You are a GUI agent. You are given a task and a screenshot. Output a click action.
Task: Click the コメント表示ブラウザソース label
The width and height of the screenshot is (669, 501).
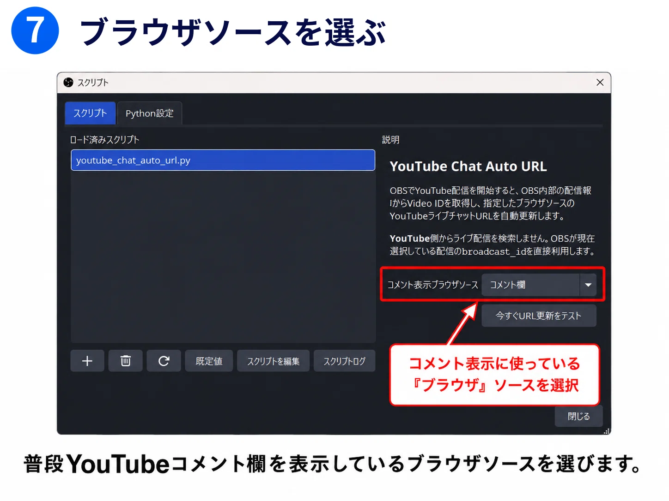pos(432,285)
